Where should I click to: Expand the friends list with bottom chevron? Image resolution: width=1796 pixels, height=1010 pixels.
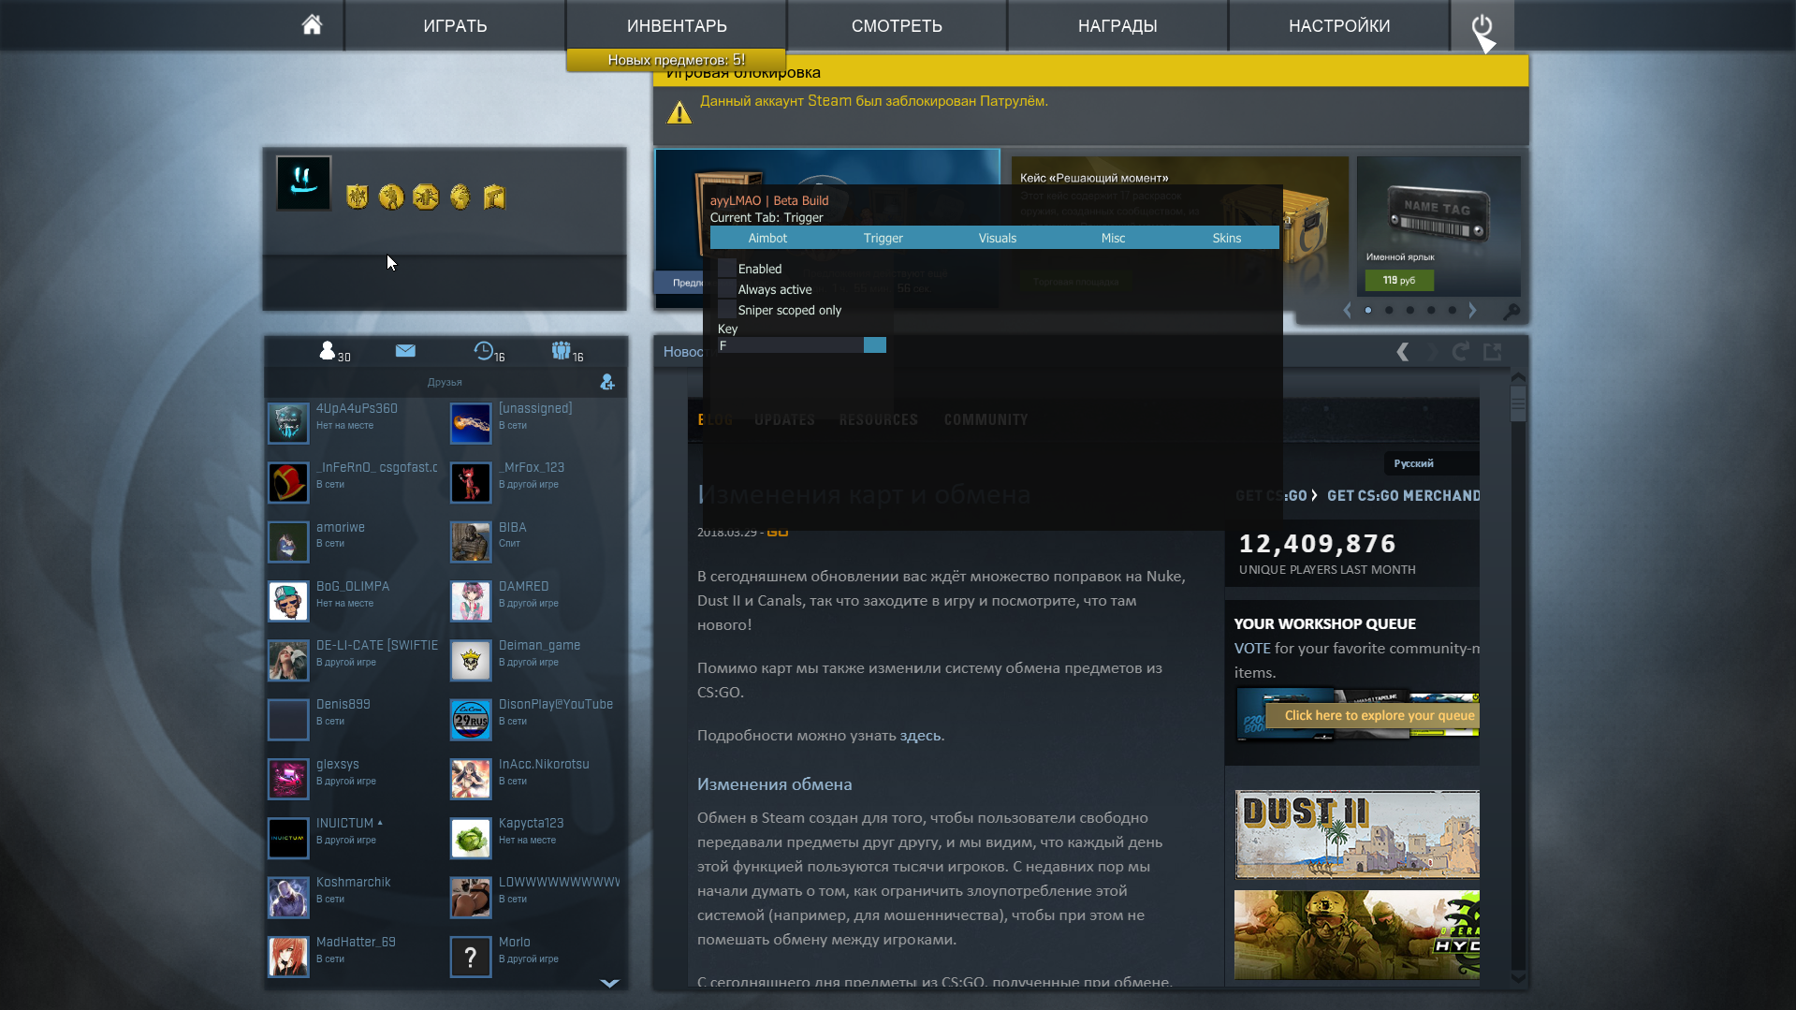tap(609, 983)
